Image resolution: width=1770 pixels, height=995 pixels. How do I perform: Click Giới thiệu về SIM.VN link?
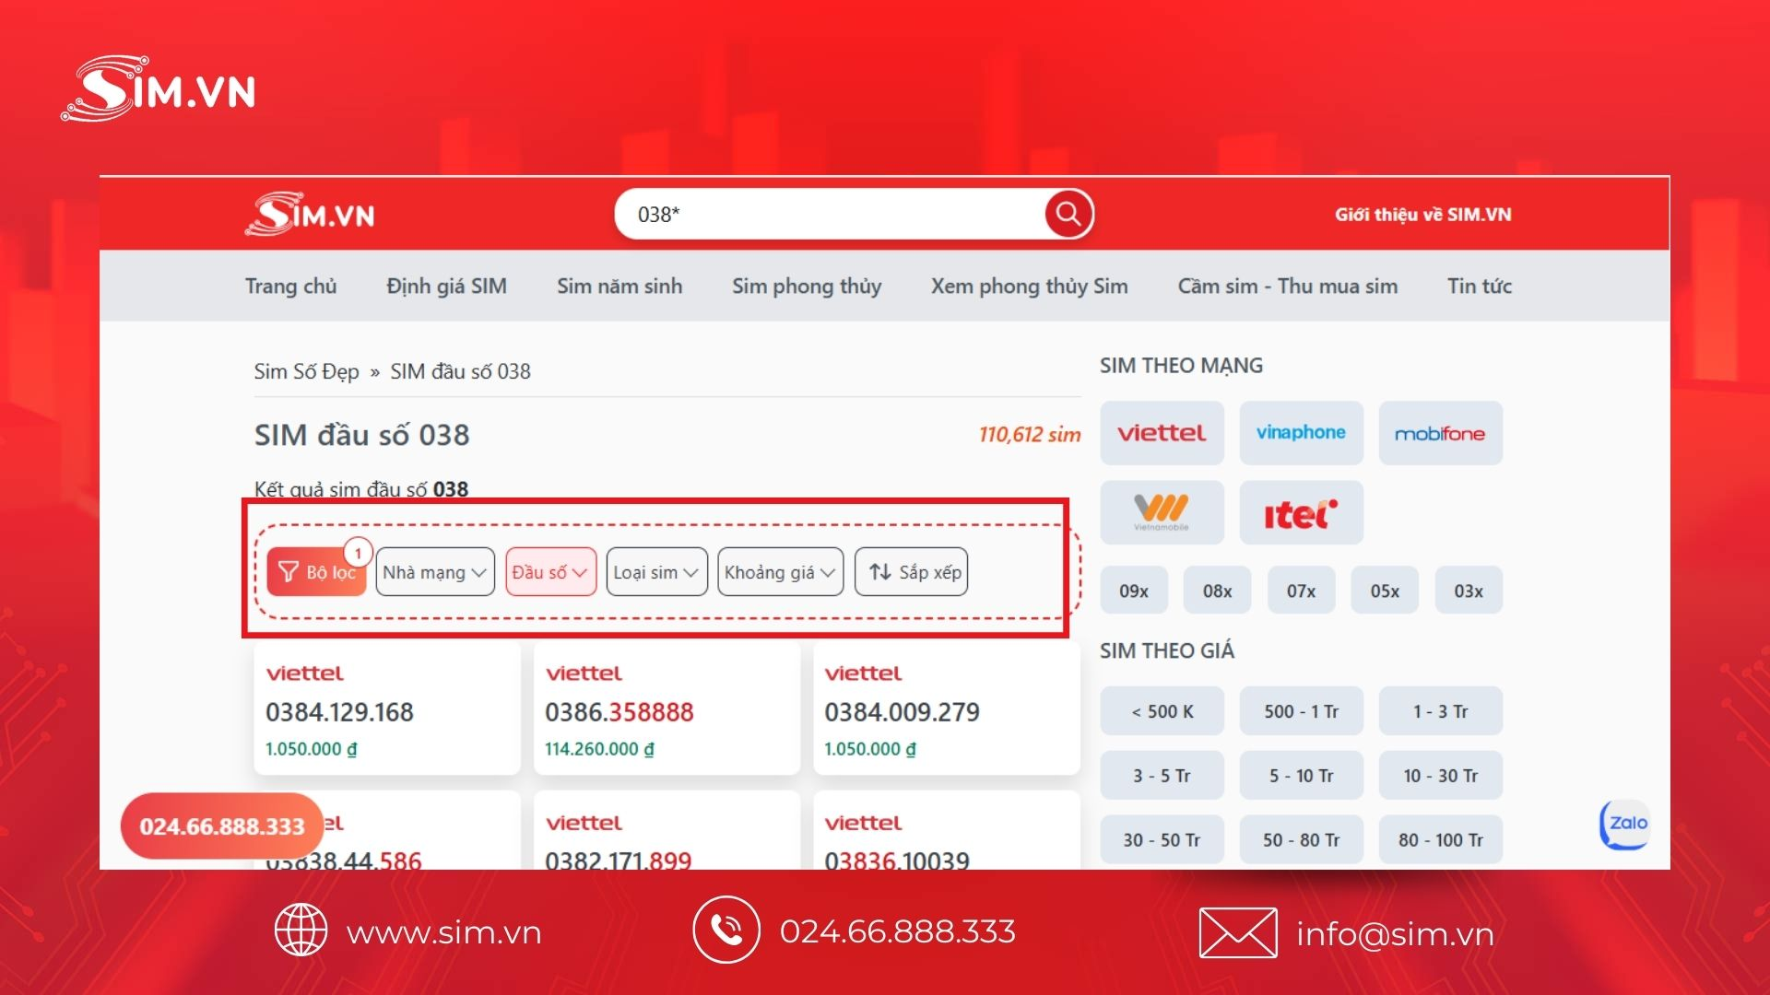(x=1423, y=215)
